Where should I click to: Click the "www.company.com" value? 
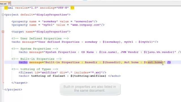coord(86,25)
